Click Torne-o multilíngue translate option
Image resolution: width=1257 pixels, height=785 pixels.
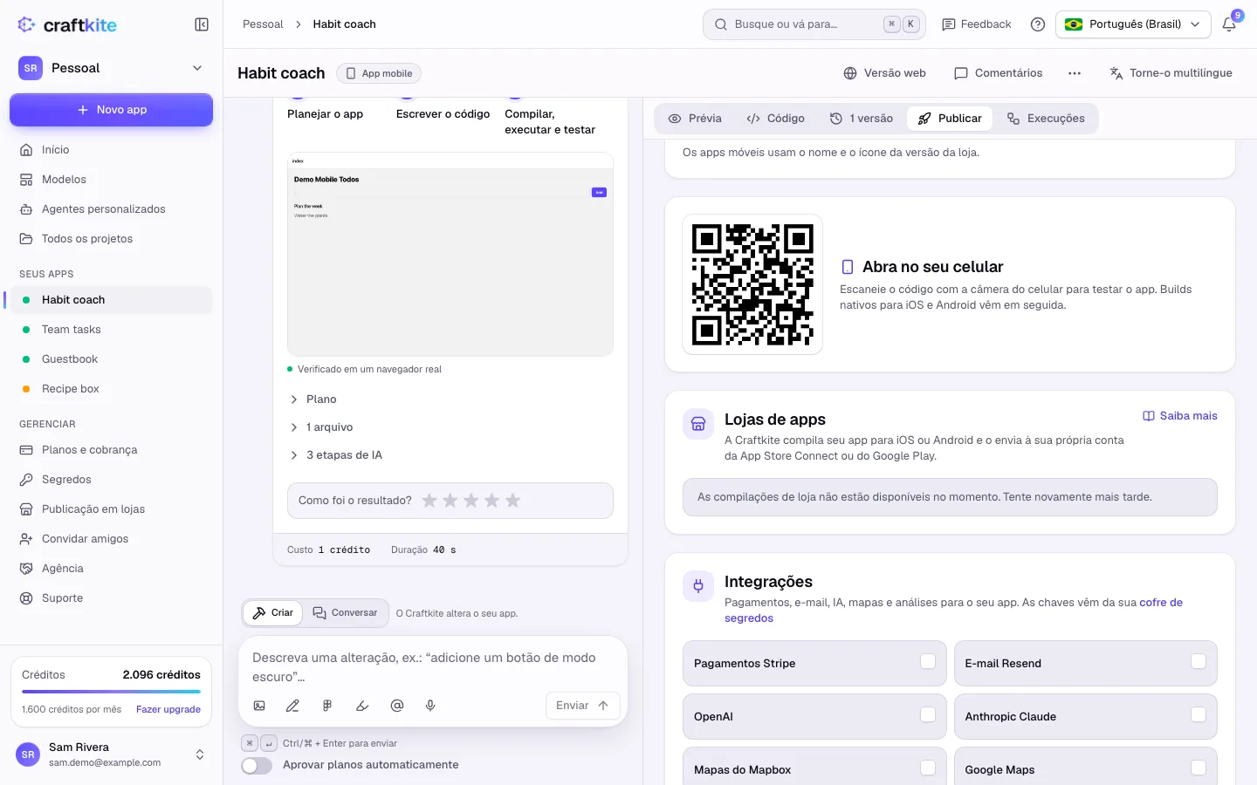pos(1171,73)
